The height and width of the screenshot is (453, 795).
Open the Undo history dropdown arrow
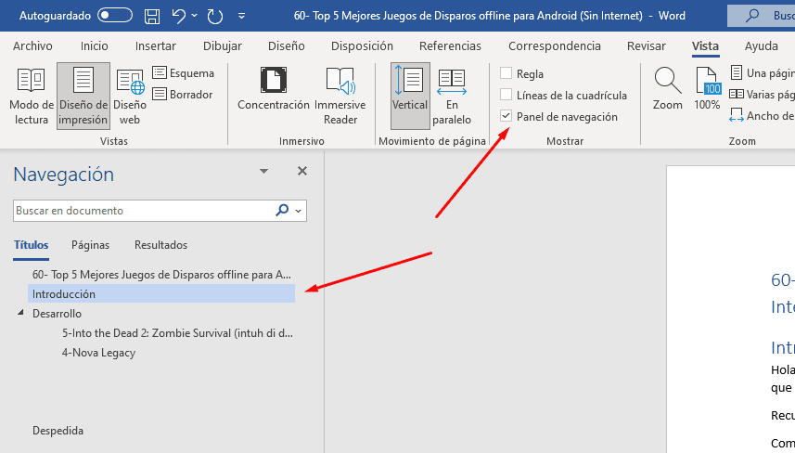(195, 16)
